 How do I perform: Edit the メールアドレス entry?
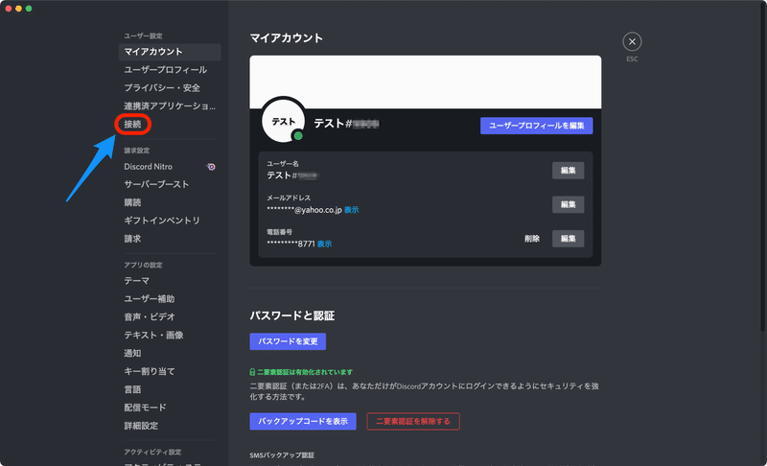568,204
